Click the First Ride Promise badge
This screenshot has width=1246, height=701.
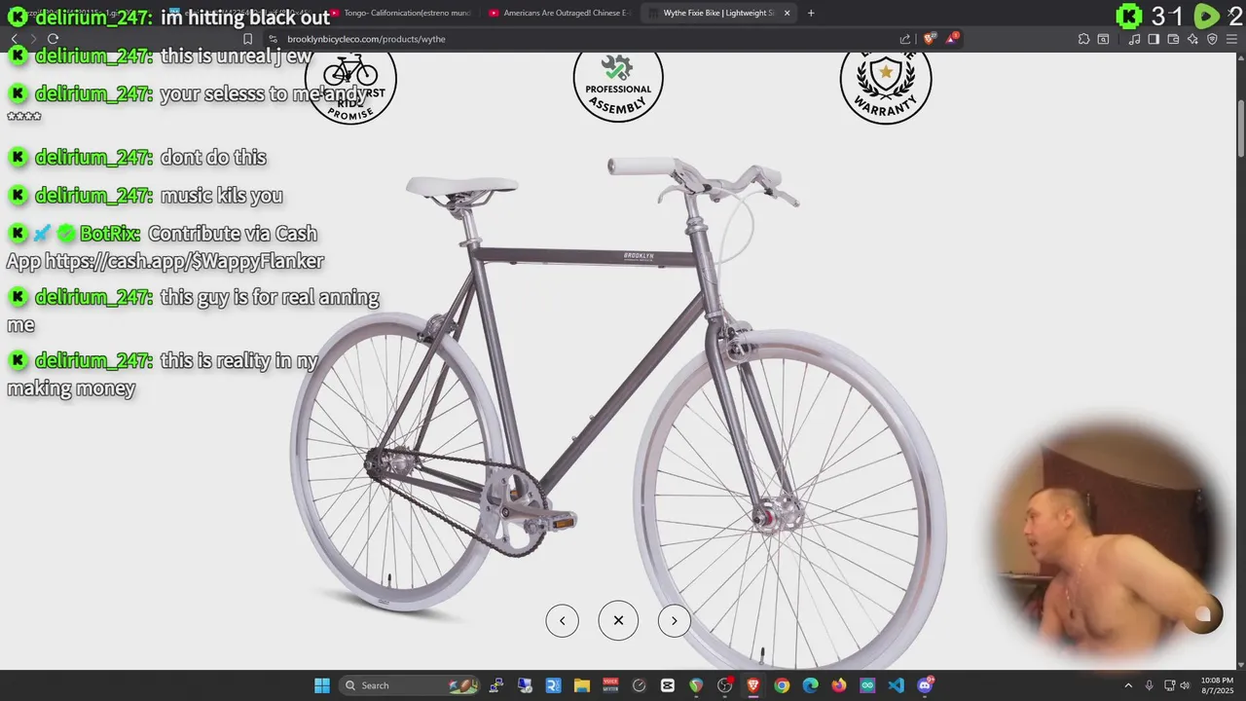[350, 88]
